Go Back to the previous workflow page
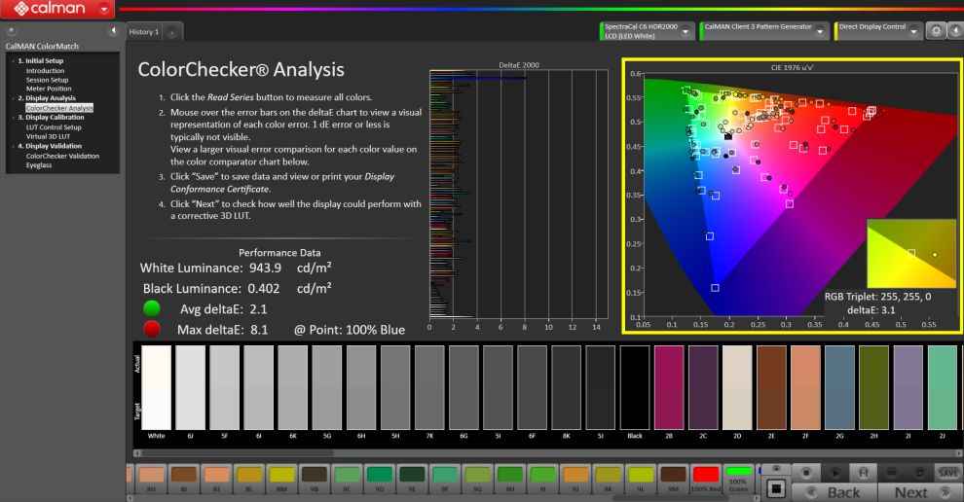This screenshot has width=964, height=502. click(x=834, y=492)
